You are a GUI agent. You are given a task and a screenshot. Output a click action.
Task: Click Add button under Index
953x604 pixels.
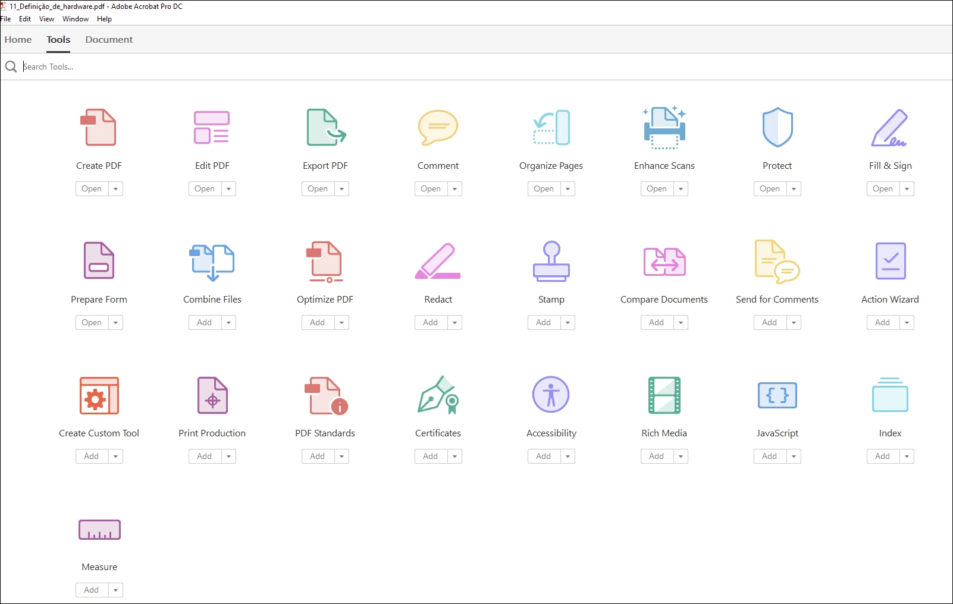pos(883,457)
